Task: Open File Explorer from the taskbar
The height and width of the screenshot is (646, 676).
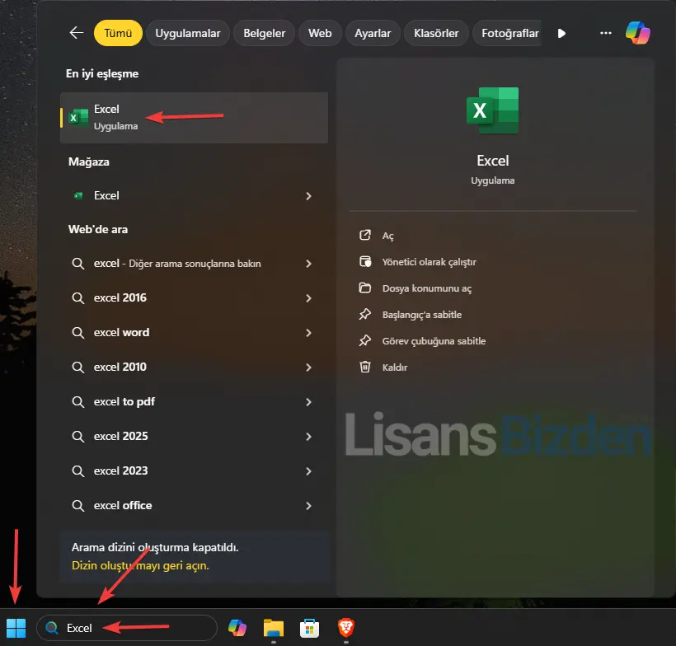Action: pos(274,628)
